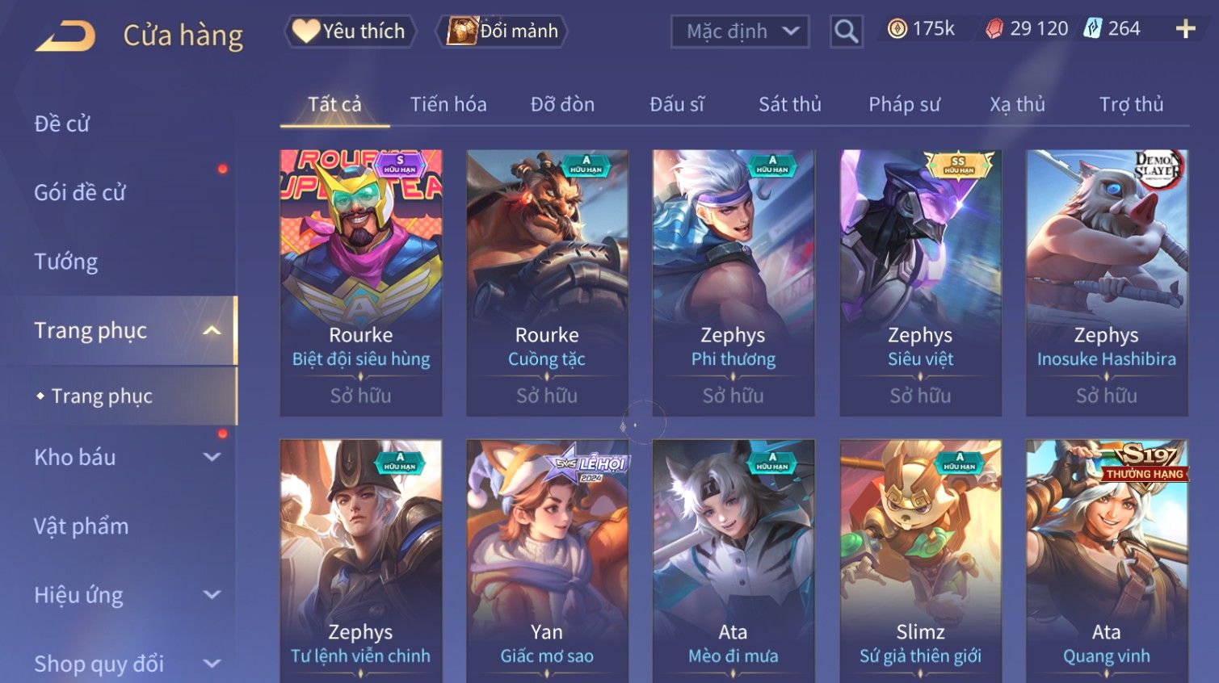Switch to the Tiến hóa tab
The image size is (1219, 683).
448,104
